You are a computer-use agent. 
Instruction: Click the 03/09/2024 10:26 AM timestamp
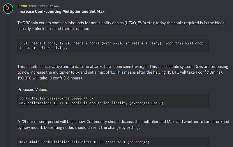pos(44,6)
